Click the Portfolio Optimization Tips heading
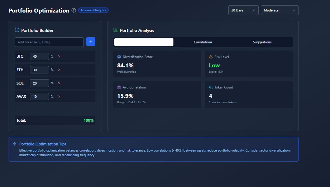Screen dimensions: 330x187 (x=43, y=144)
